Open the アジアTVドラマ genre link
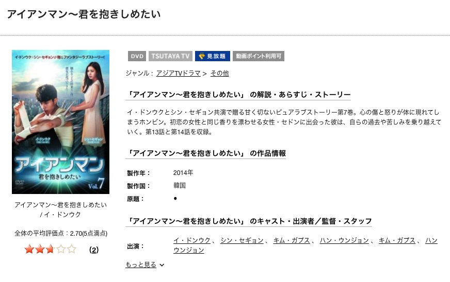 (x=178, y=73)
